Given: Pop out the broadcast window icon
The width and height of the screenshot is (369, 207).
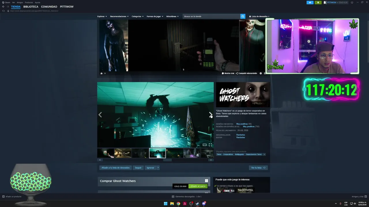Looking at the screenshot, I should (x=265, y=73).
